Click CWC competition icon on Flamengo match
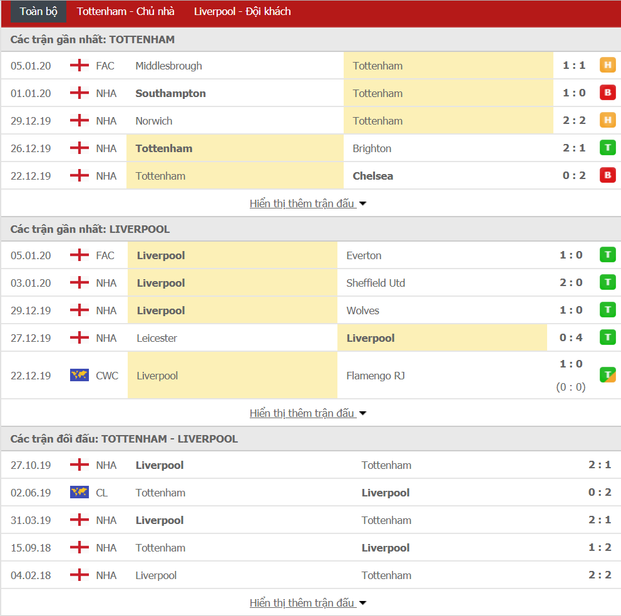The image size is (621, 616). (79, 375)
